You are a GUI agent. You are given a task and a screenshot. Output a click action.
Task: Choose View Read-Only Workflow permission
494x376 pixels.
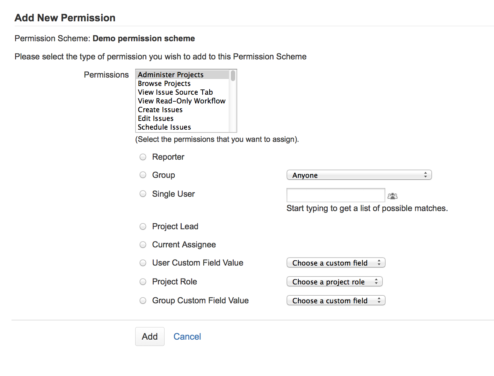pos(182,101)
